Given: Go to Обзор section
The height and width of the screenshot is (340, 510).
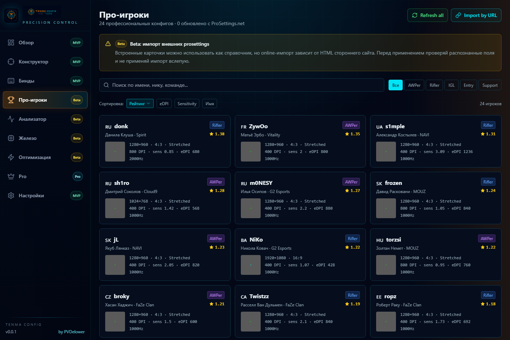Looking at the screenshot, I should [x=45, y=42].
